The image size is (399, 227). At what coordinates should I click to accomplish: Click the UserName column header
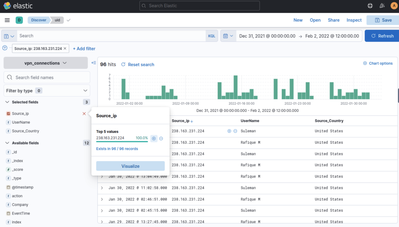click(250, 121)
